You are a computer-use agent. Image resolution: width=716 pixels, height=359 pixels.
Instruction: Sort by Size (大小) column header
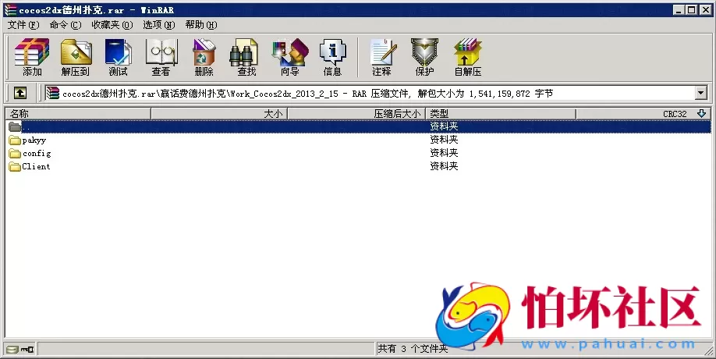218,113
